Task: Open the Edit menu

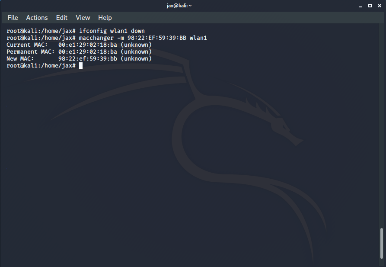Action: (62, 18)
